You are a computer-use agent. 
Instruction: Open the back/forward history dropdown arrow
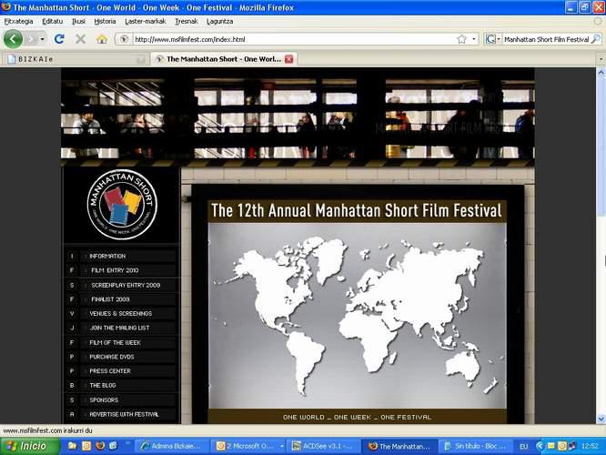coord(42,39)
